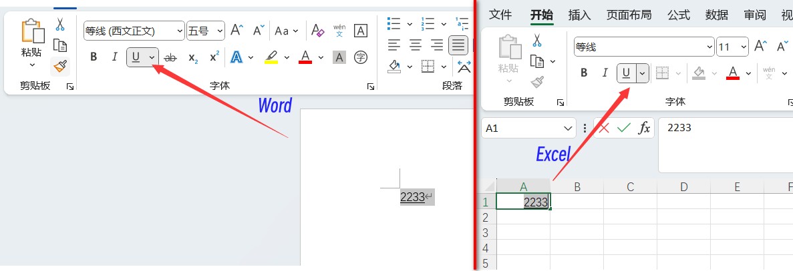Switch to the 数据 tab in Excel
This screenshot has width=793, height=271.
(717, 15)
